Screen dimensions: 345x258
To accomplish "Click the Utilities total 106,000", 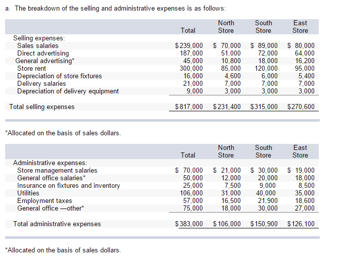I will tap(191, 193).
